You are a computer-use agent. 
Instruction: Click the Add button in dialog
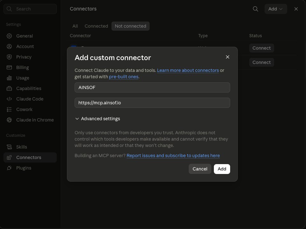click(x=222, y=169)
